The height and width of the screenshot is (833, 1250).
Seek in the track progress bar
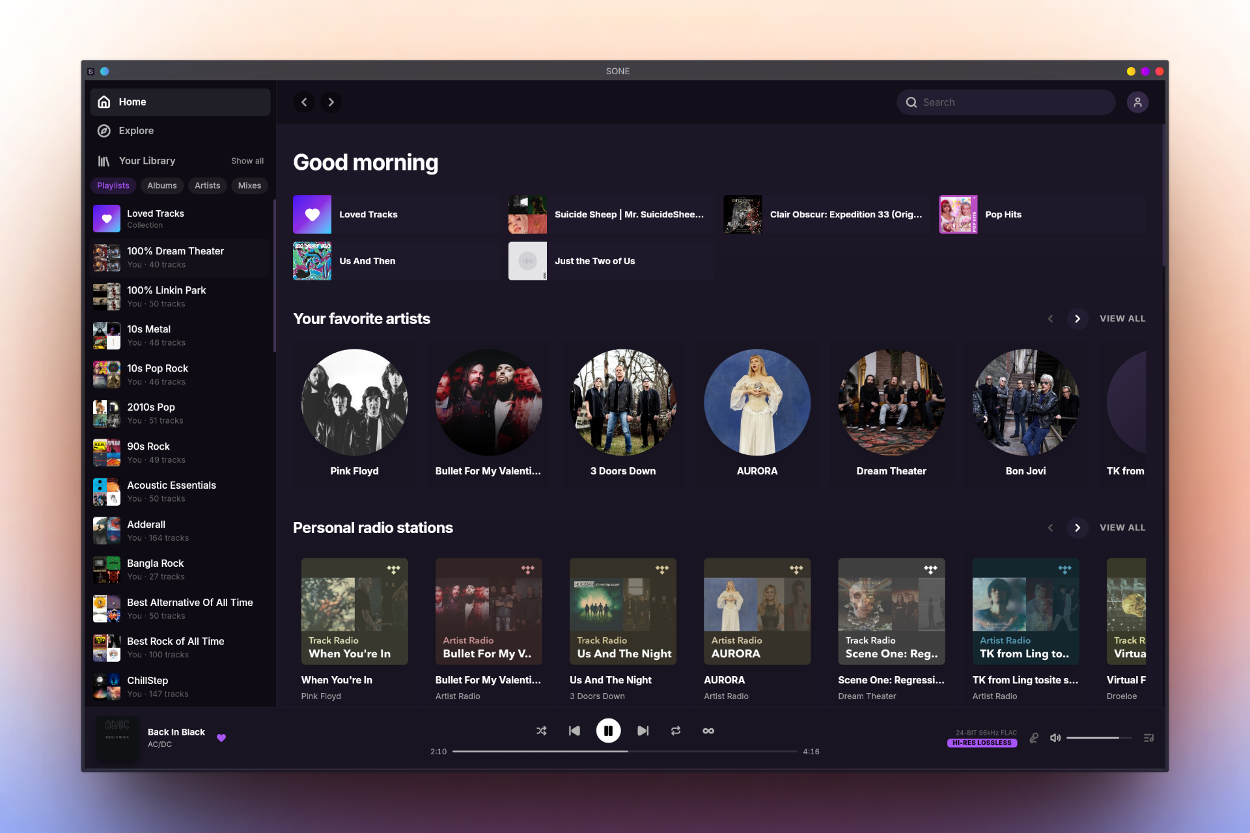click(625, 752)
